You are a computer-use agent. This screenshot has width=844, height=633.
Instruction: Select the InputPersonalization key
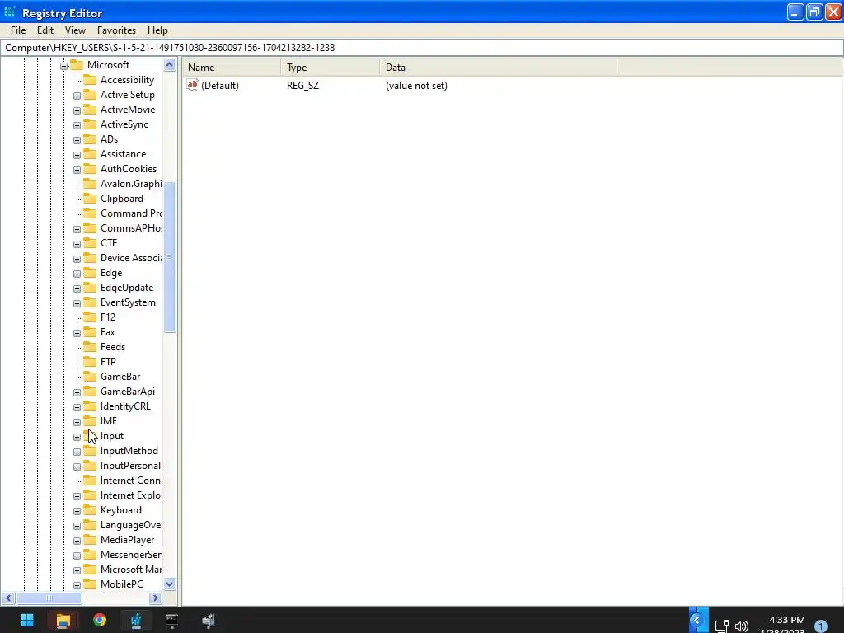131,466
